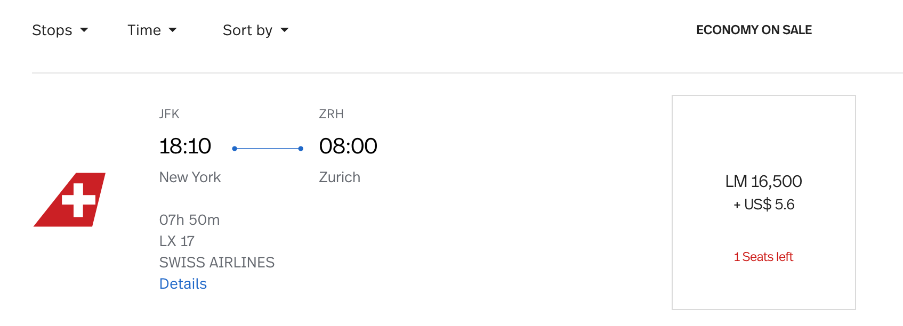Click the 08:00 arrival time
The width and height of the screenshot is (903, 326).
[348, 146]
